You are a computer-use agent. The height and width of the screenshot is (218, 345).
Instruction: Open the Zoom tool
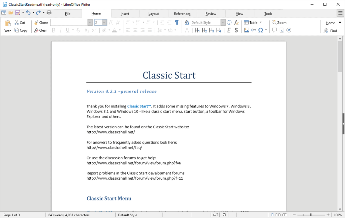[x=279, y=22]
